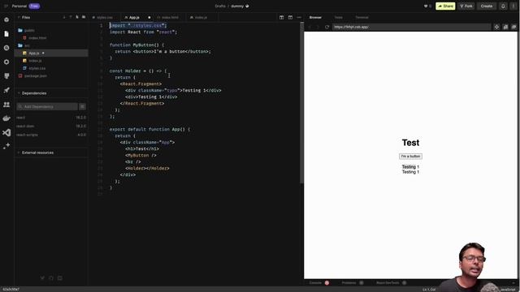
Task: Open the GitHub icon at sidebar bottom
Action: [x=51, y=278]
